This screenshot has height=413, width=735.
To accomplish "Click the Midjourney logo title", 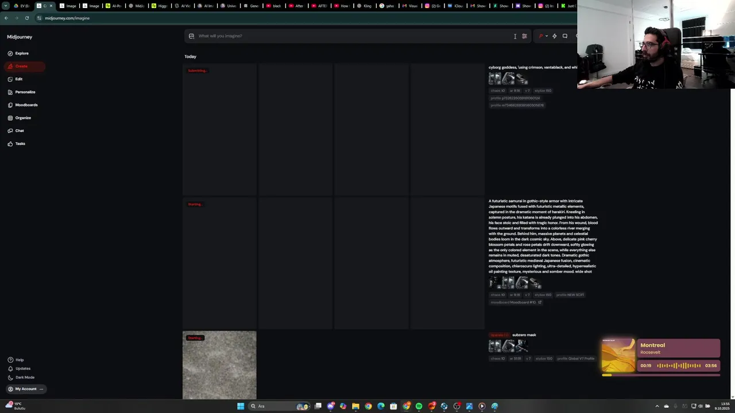I will 20,37.
